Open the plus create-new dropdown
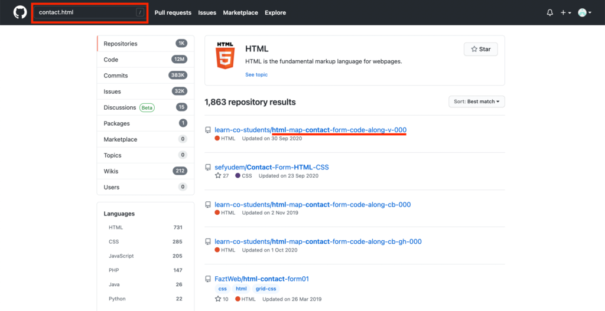The height and width of the screenshot is (311, 605). (565, 13)
